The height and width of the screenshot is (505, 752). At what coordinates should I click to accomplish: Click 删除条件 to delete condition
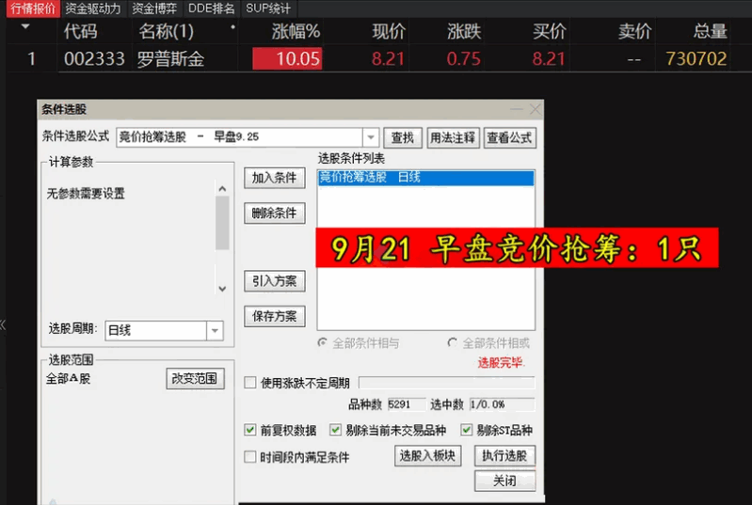274,213
